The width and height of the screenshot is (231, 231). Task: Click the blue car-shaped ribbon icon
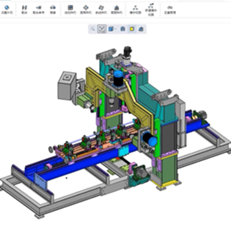pyautogui.click(x=53, y=7)
